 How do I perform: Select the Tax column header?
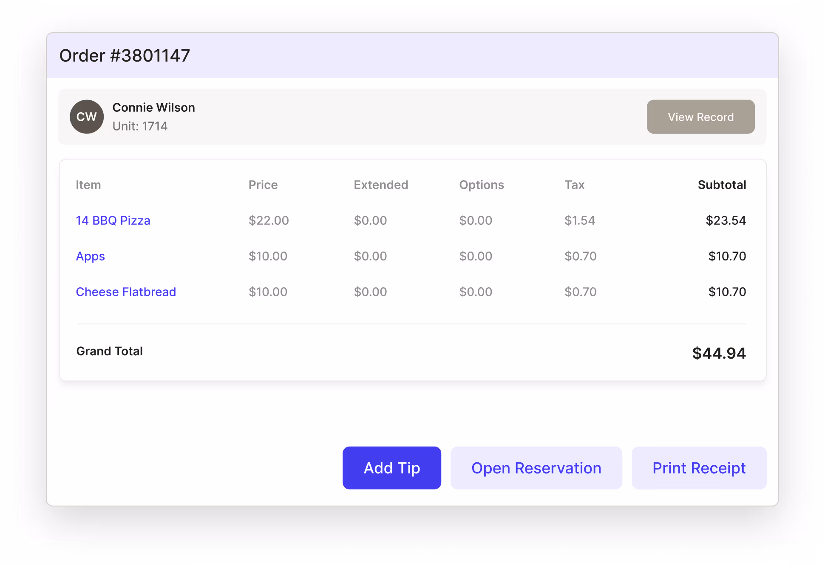(x=574, y=184)
